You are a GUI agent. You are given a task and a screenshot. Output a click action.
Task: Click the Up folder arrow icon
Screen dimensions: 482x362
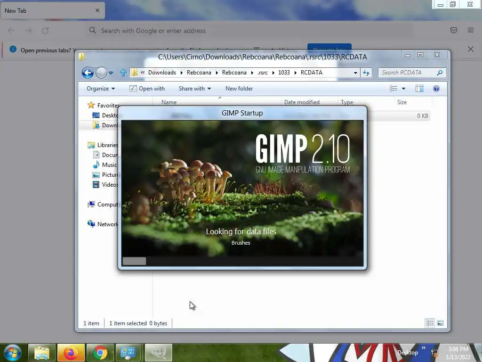pos(123,73)
